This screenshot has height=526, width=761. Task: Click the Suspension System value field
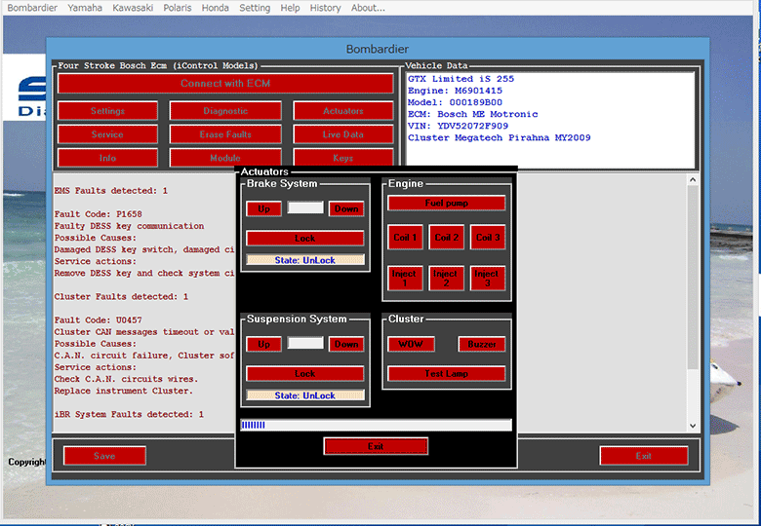pos(305,344)
